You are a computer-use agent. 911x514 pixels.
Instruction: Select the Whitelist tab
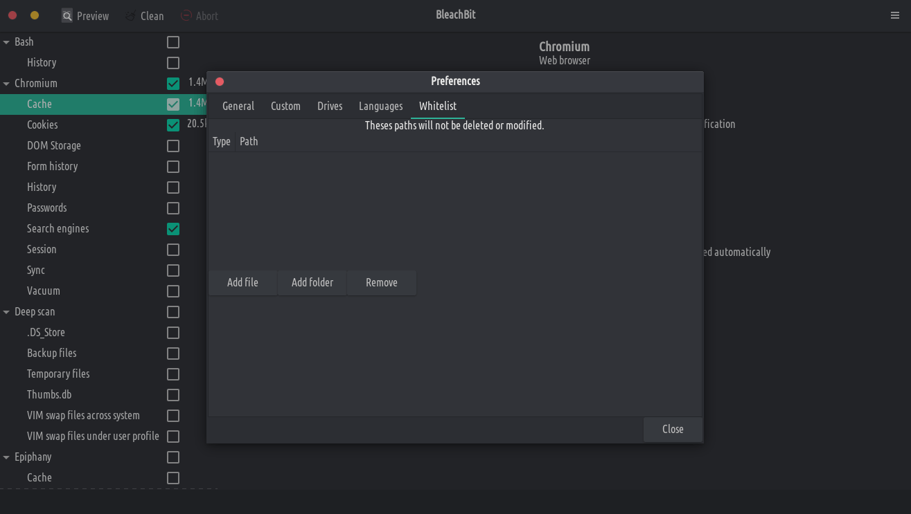tap(438, 106)
